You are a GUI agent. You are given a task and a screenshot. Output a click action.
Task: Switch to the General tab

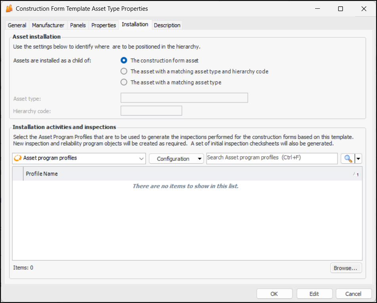click(17, 25)
